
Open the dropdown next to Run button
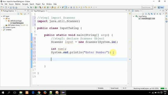[38, 7]
